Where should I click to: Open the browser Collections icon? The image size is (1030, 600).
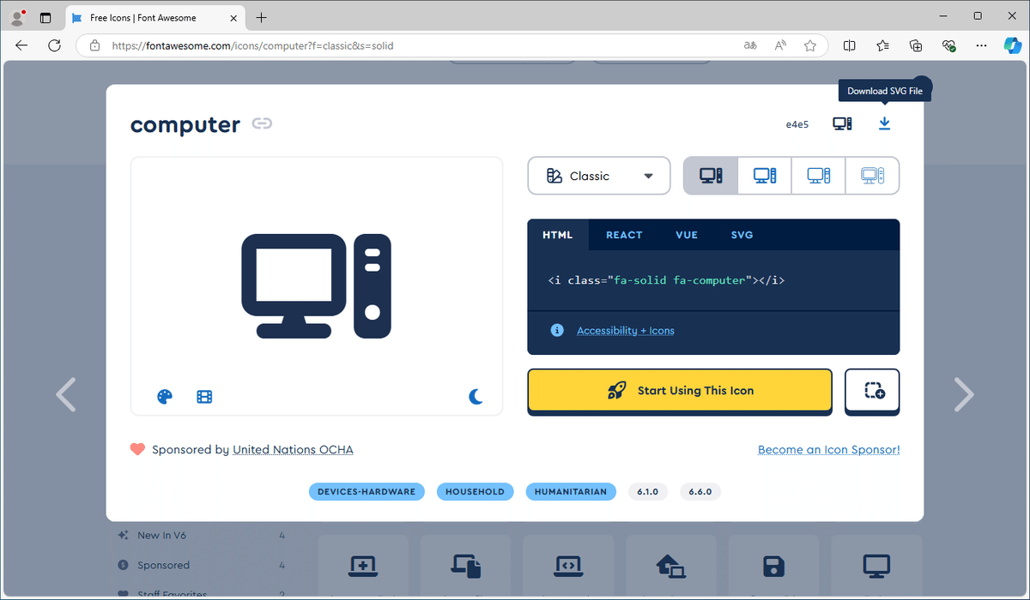[916, 45]
